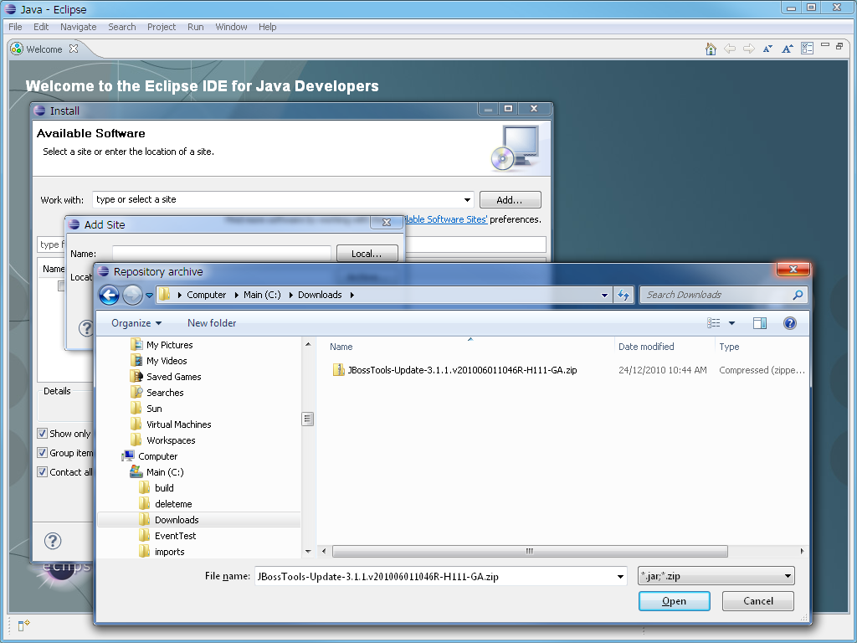The height and width of the screenshot is (643, 857).
Task: Click in the Search Downloads field
Action: [x=716, y=295]
